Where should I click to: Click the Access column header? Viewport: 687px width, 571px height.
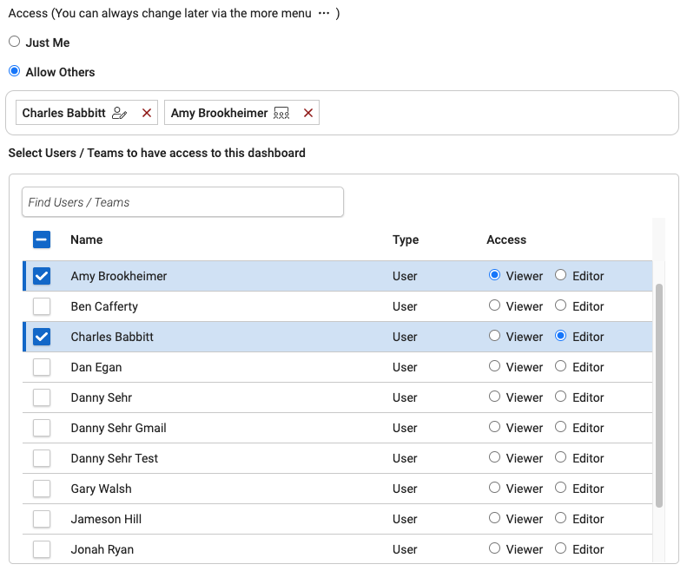(506, 240)
